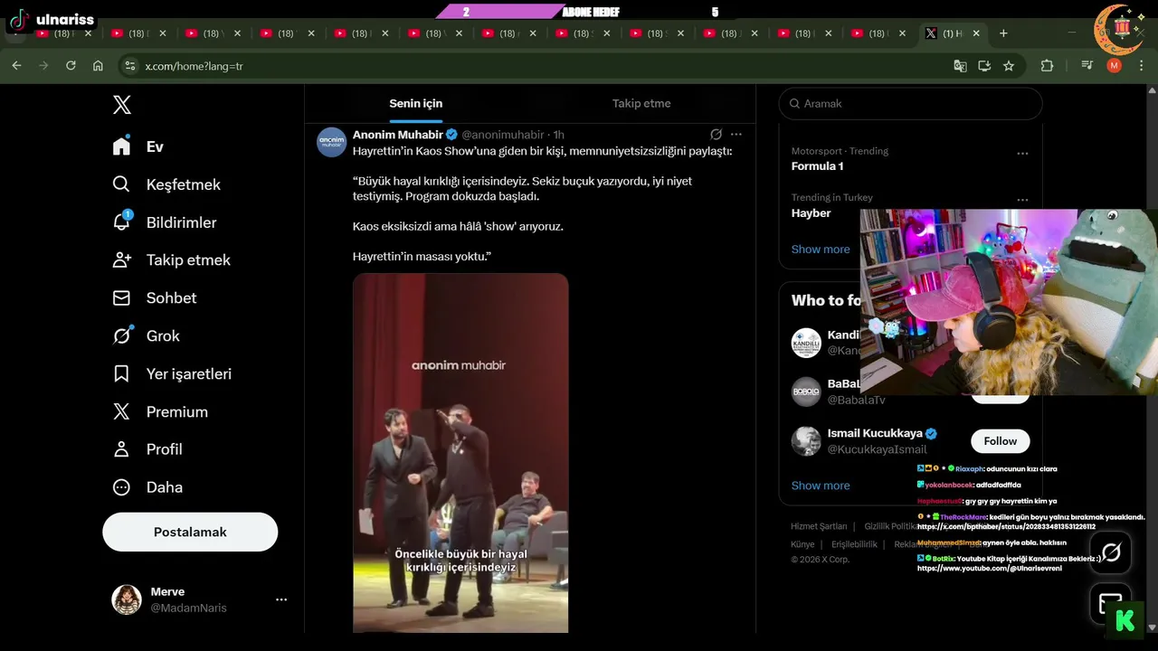This screenshot has width=1158, height=651.
Task: Open Anonim Muhabir display name link
Action: [397, 135]
